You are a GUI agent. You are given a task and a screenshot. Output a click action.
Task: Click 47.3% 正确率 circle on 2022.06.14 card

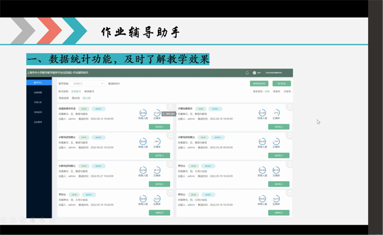[x=157, y=112]
